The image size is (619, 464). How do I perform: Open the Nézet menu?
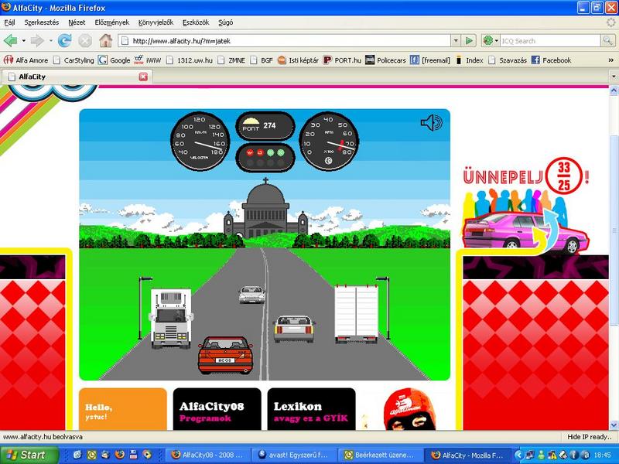[77, 22]
